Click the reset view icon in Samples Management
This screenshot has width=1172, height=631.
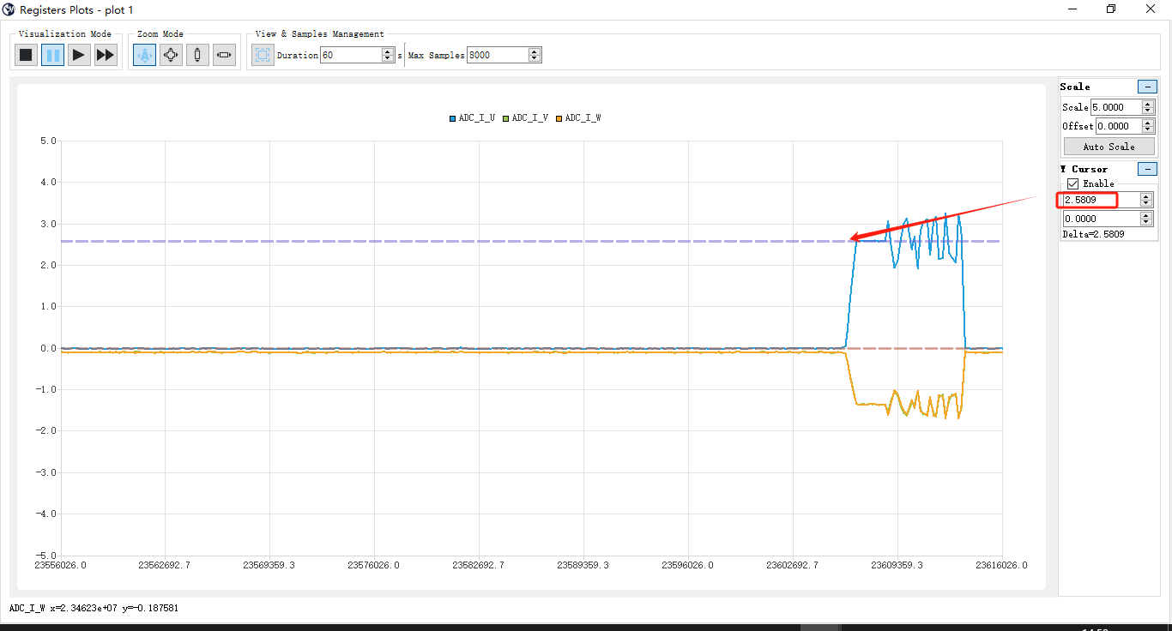[263, 54]
